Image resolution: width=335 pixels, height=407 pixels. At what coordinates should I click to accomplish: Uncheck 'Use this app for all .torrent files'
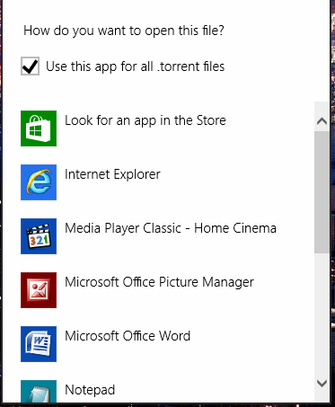point(30,66)
